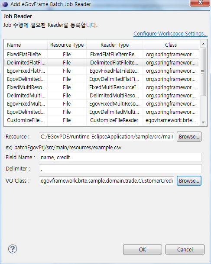The height and width of the screenshot is (264, 211).
Task: Sort by Name column header
Action: pos(26,45)
